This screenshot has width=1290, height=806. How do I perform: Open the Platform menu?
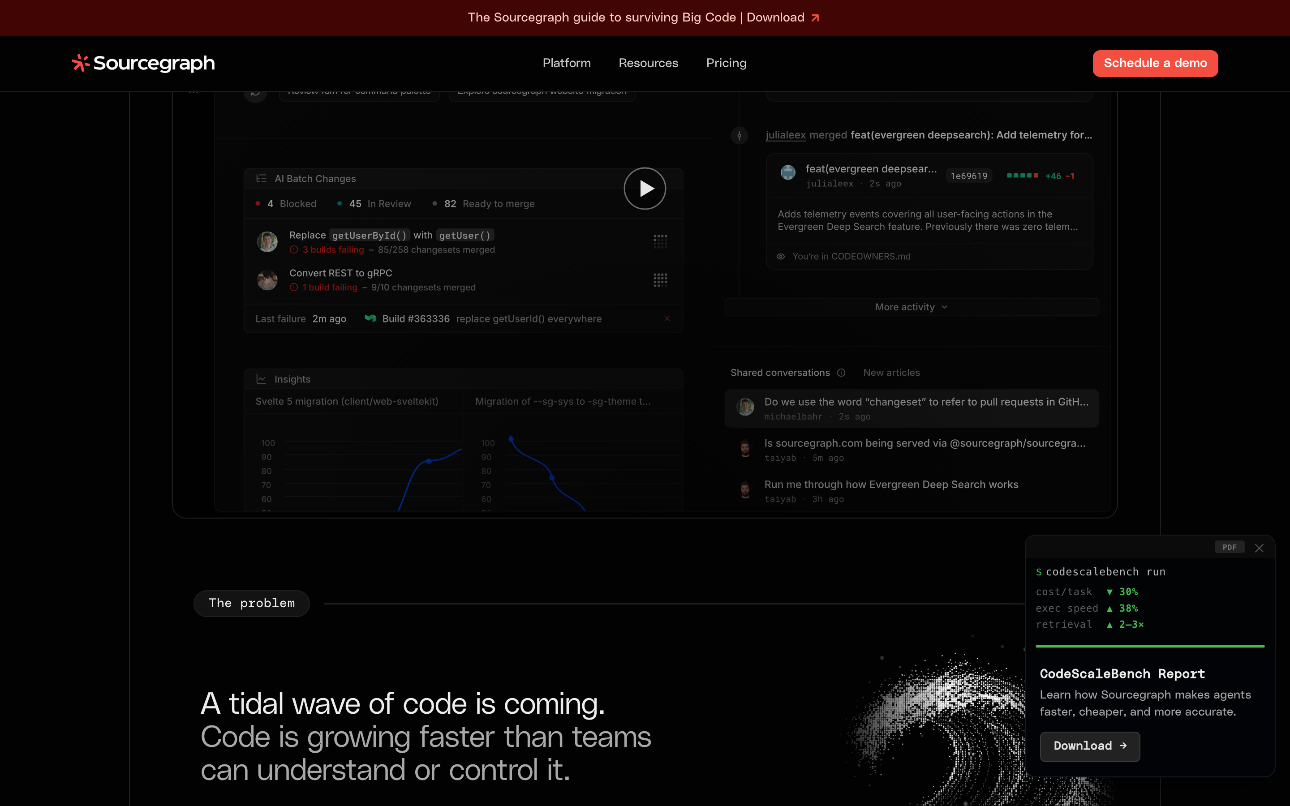[567, 63]
